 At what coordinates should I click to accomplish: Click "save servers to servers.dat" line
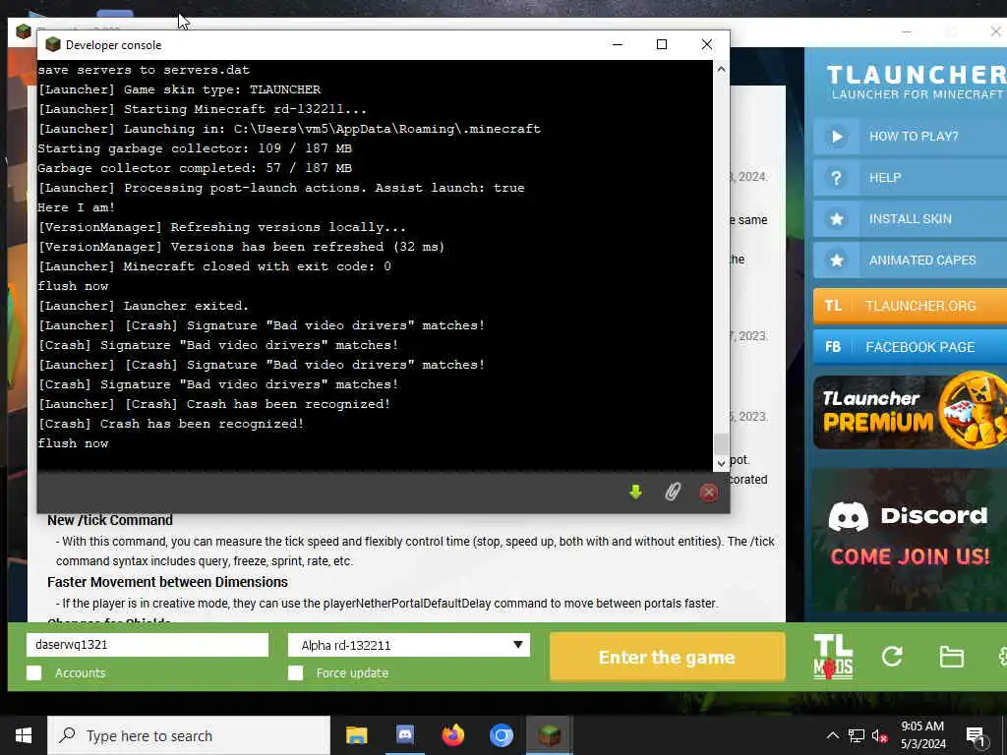point(144,70)
